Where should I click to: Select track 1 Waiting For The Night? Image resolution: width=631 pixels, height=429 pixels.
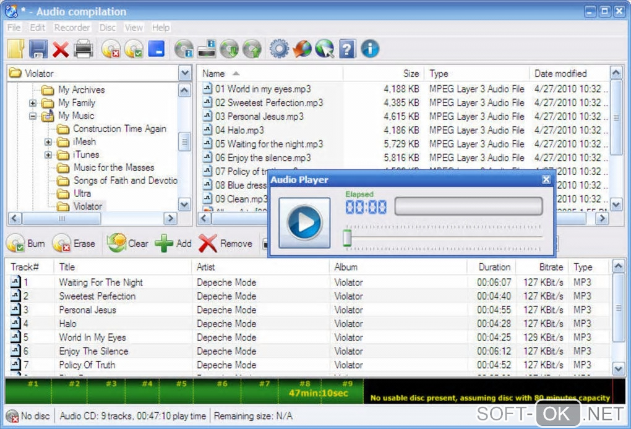pyautogui.click(x=308, y=282)
